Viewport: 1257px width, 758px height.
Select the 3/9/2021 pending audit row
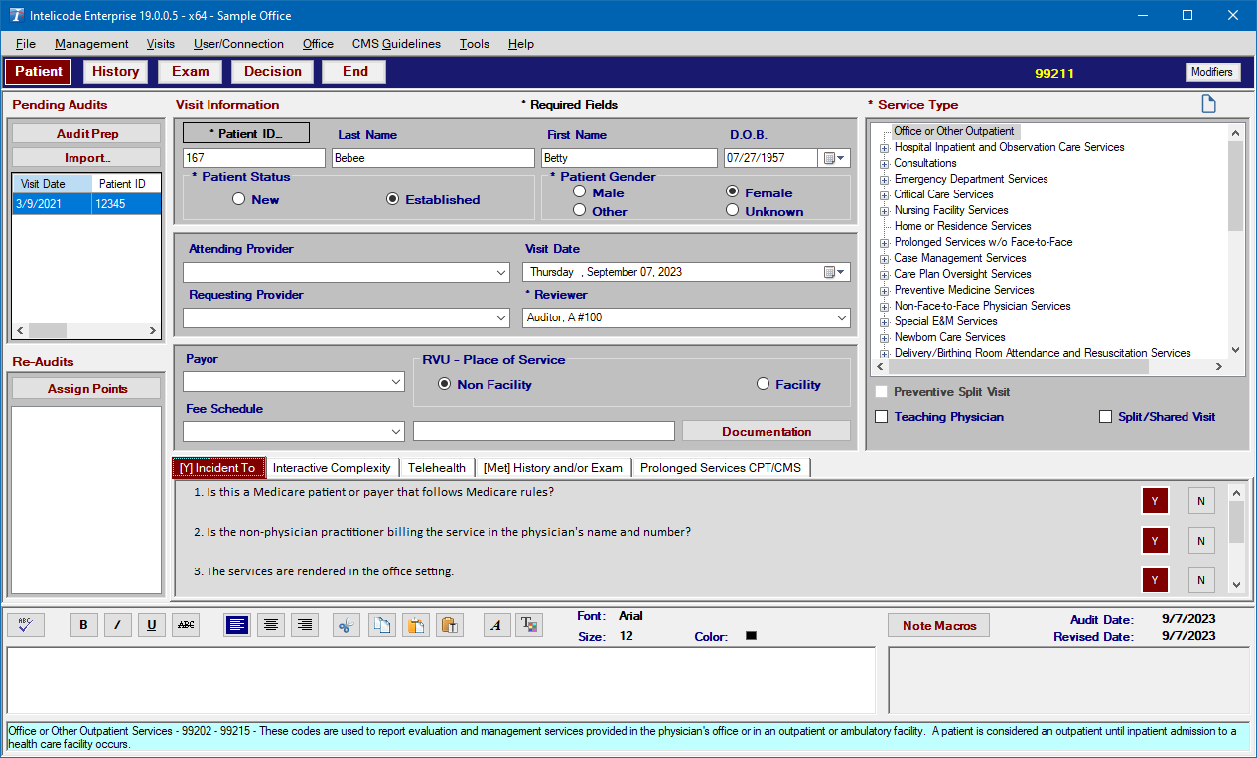(86, 203)
